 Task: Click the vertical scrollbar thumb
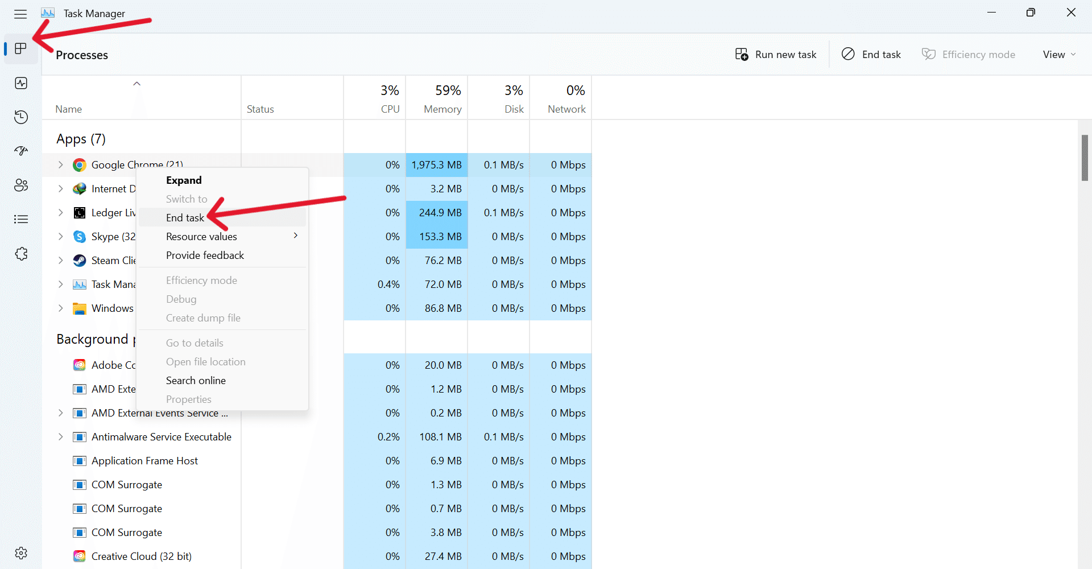point(1085,158)
